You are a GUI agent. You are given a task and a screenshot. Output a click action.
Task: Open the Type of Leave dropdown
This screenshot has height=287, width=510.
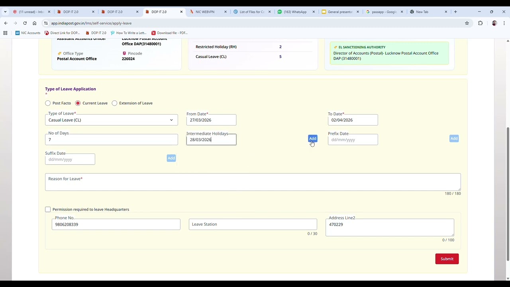(112, 120)
